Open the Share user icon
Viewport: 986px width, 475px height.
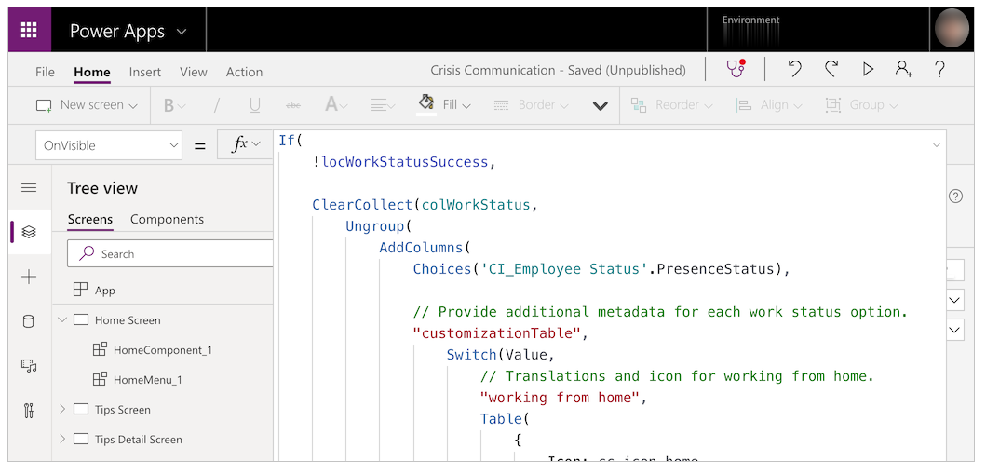[x=903, y=70]
